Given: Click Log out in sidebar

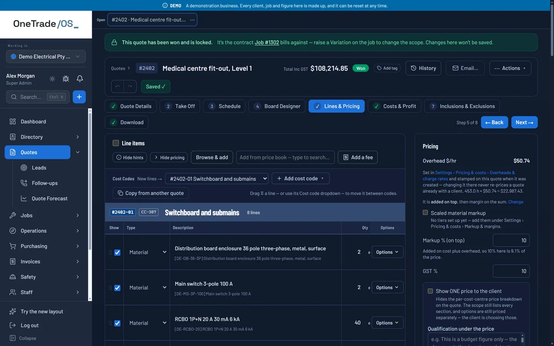Looking at the screenshot, I should click(x=30, y=325).
